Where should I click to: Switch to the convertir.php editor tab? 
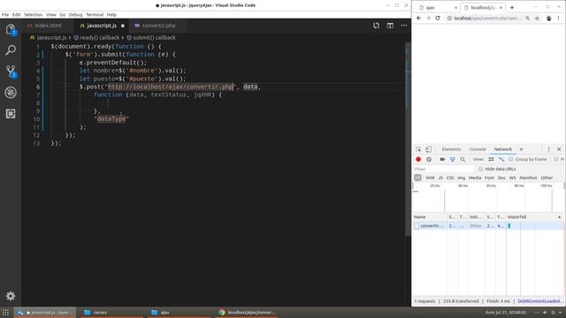pos(158,26)
